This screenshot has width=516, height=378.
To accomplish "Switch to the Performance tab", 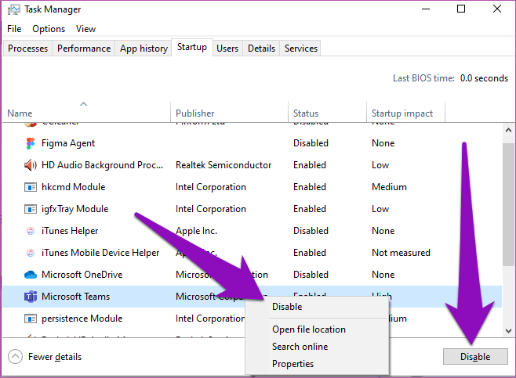I will point(84,49).
